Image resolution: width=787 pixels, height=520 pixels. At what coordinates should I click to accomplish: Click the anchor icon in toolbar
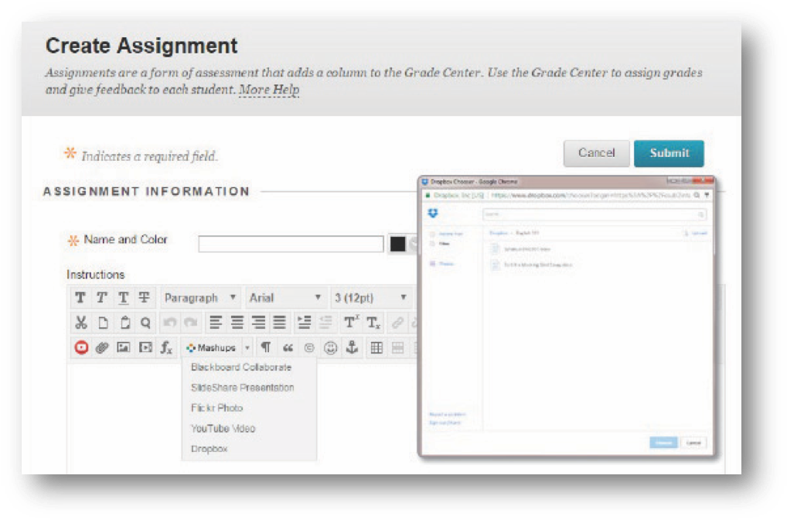(352, 348)
